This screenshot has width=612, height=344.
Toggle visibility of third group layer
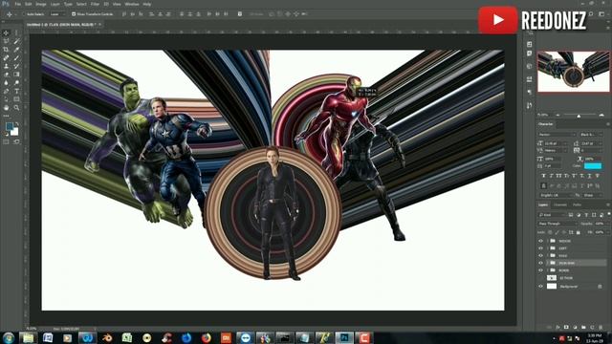pyautogui.click(x=541, y=256)
